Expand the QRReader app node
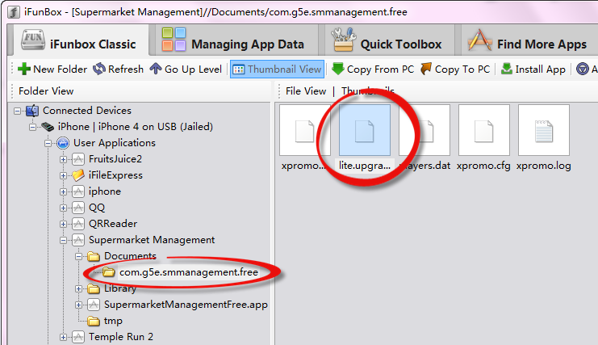 click(63, 224)
